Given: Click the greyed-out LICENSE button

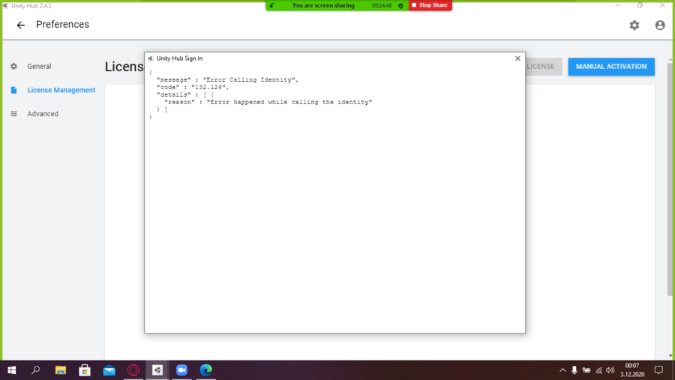Looking at the screenshot, I should (543, 67).
